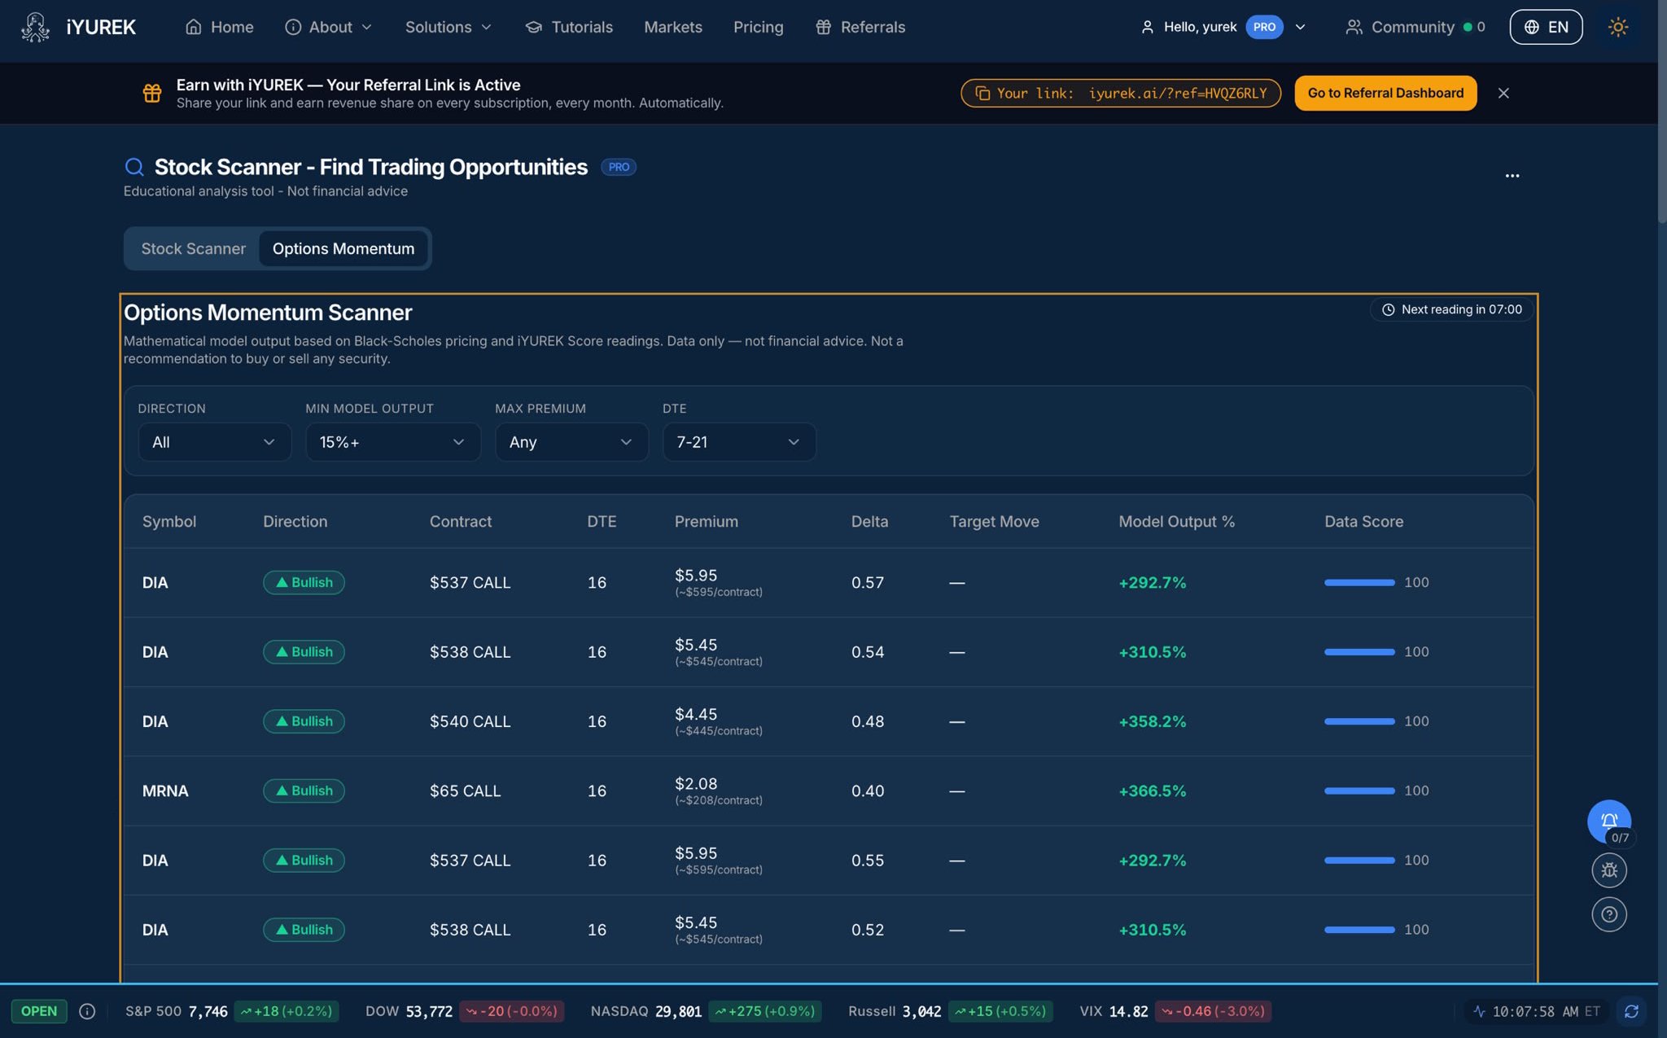The image size is (1667, 1038).
Task: Open the bug report icon
Action: pyautogui.click(x=1609, y=870)
